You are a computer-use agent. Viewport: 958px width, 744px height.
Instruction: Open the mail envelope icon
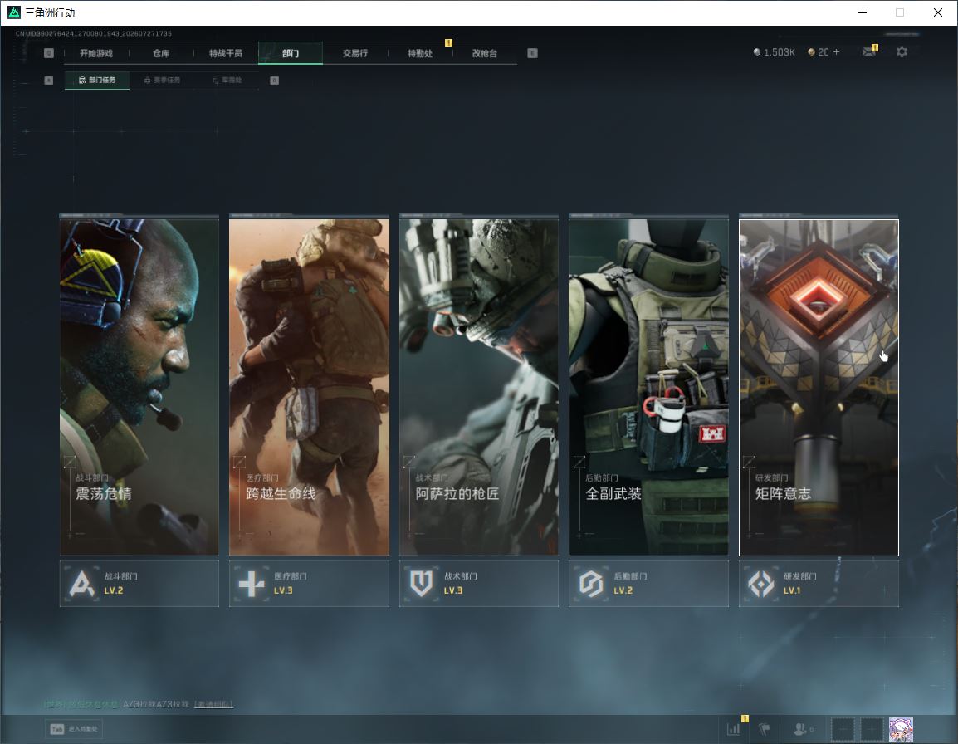pos(869,52)
